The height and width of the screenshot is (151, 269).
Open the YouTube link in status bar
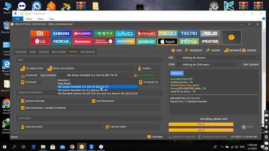click(x=155, y=137)
